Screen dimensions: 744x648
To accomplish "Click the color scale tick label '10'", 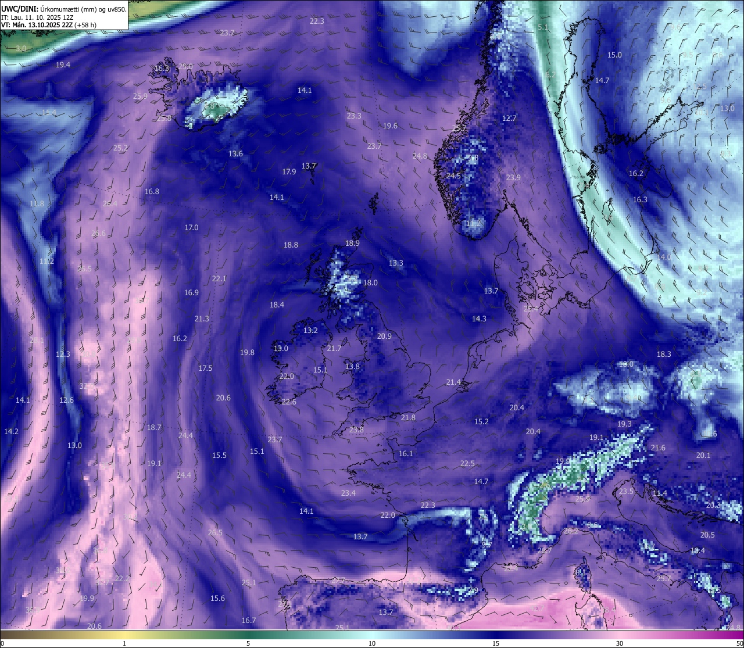I will pos(372,643).
